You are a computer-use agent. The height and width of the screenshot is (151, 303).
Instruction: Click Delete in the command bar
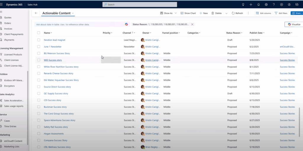pos(216,13)
